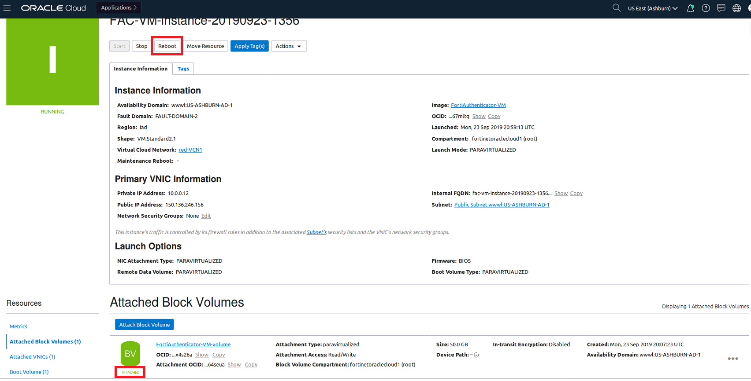Switch to the Instance Information tab

(141, 69)
